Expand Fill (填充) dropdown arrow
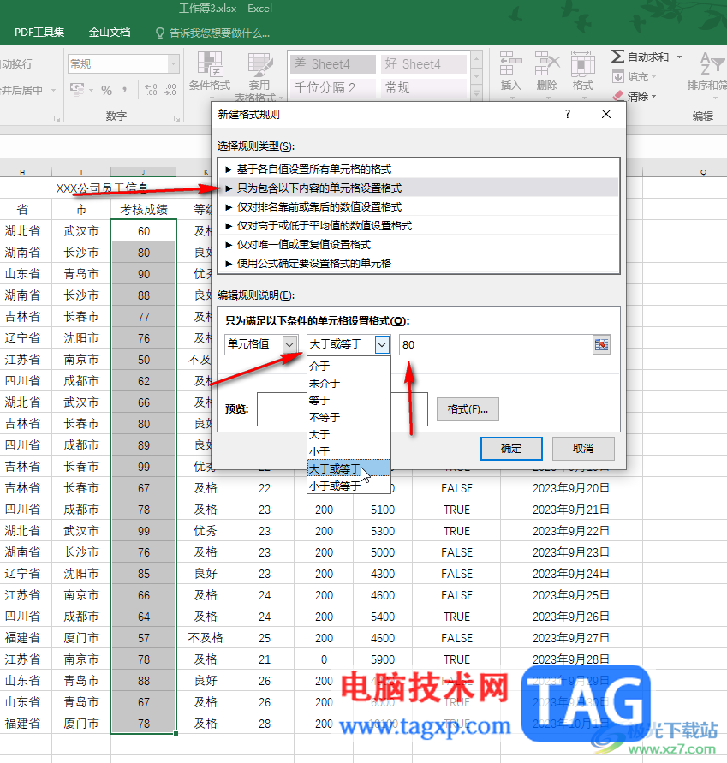The width and height of the screenshot is (727, 763). 654,77
